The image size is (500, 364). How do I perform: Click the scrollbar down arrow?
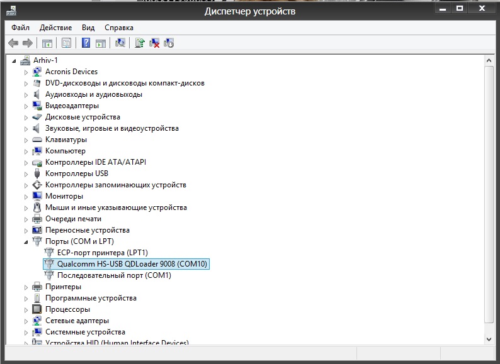(x=489, y=339)
